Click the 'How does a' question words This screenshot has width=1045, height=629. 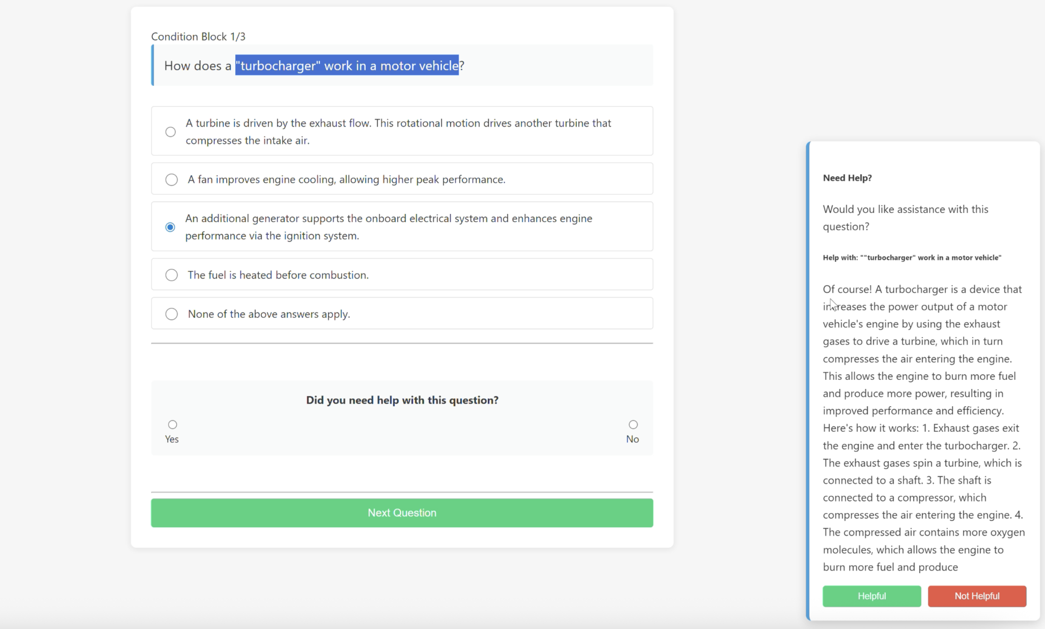tap(198, 66)
